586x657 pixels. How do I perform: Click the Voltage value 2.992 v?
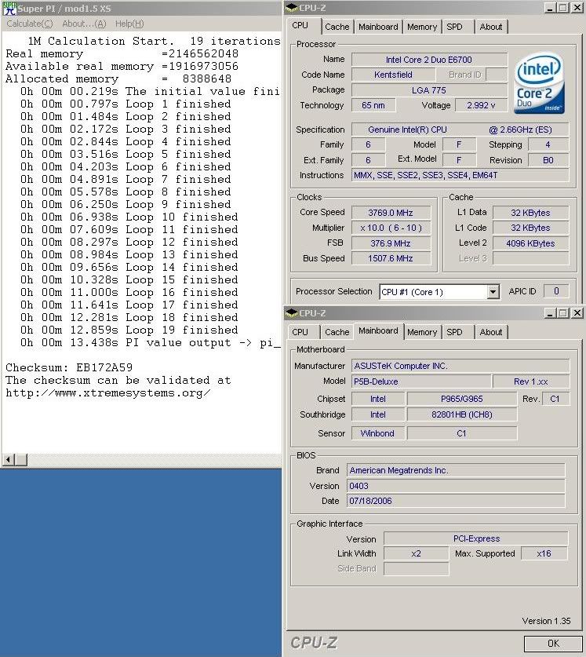click(x=481, y=105)
